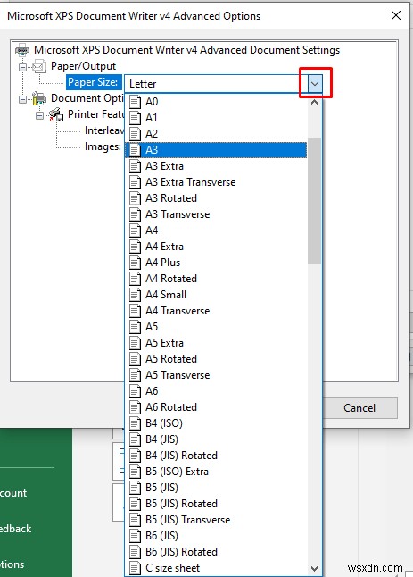
Task: Pick A6 paper size
Action: point(216,391)
